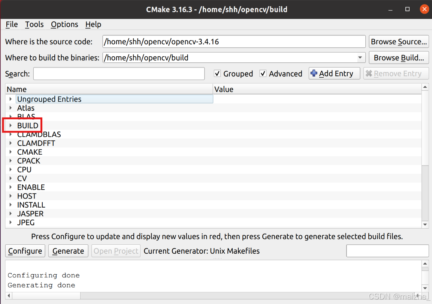Expand the INSTALL group
The image size is (432, 304).
pos(10,205)
